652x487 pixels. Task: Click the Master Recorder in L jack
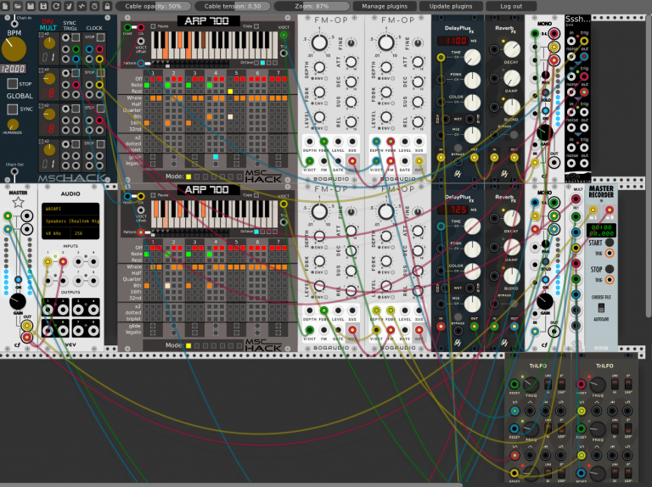point(593,210)
